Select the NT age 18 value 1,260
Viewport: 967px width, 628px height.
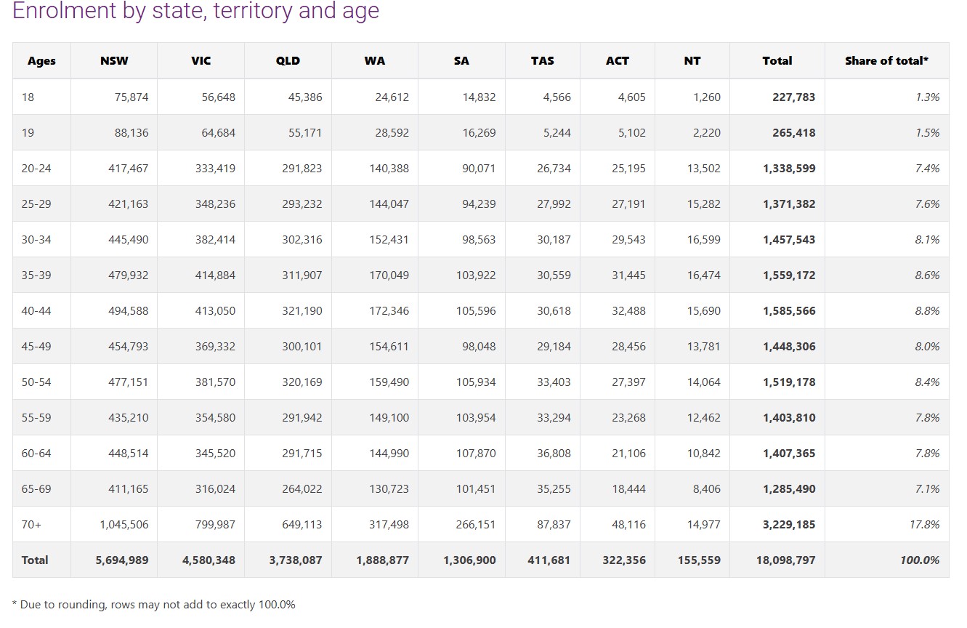706,97
